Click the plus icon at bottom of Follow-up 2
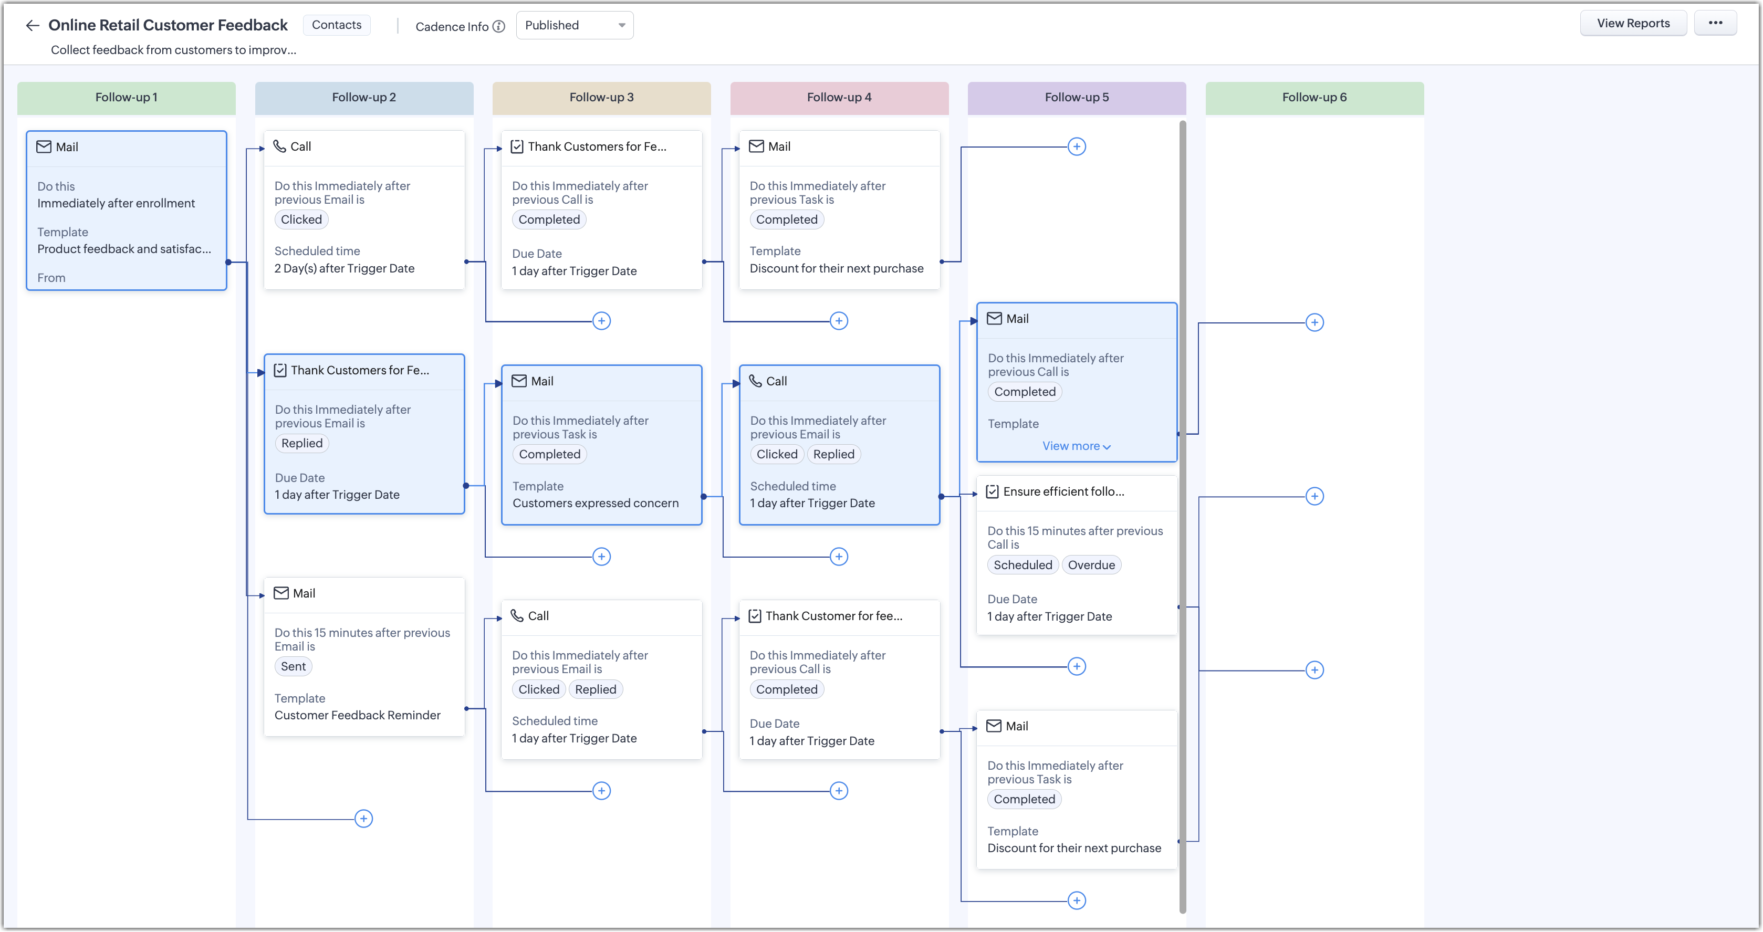The width and height of the screenshot is (1763, 932). tap(363, 819)
